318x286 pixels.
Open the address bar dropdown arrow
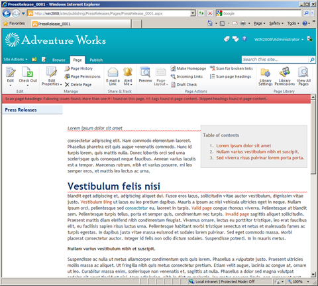(x=193, y=13)
